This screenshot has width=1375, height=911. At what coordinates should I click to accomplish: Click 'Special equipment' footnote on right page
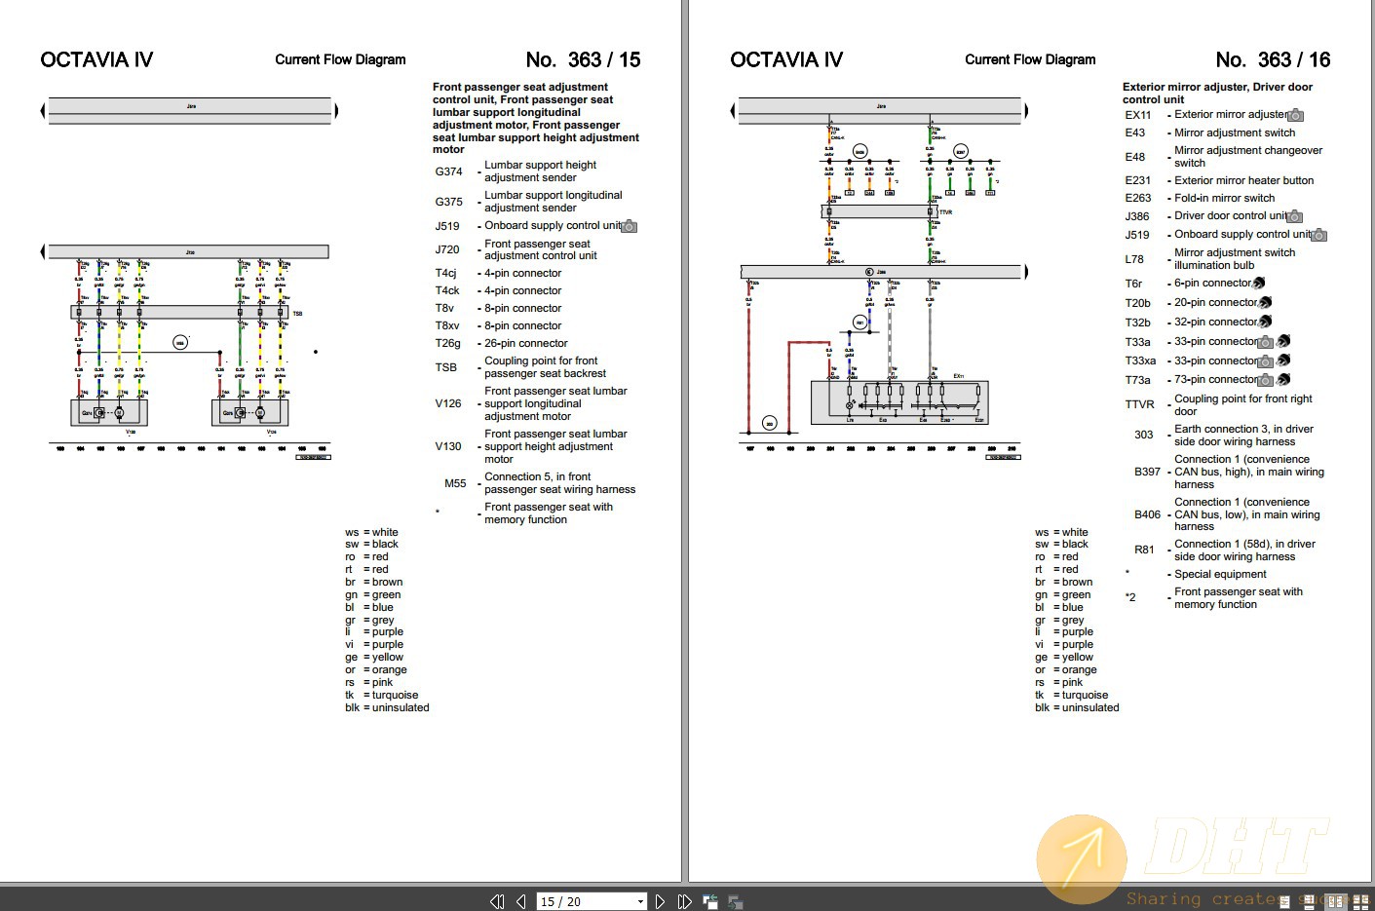tap(1220, 575)
